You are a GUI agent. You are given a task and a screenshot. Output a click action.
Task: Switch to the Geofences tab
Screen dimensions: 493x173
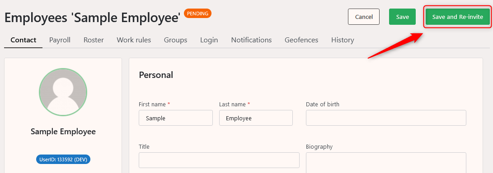301,40
